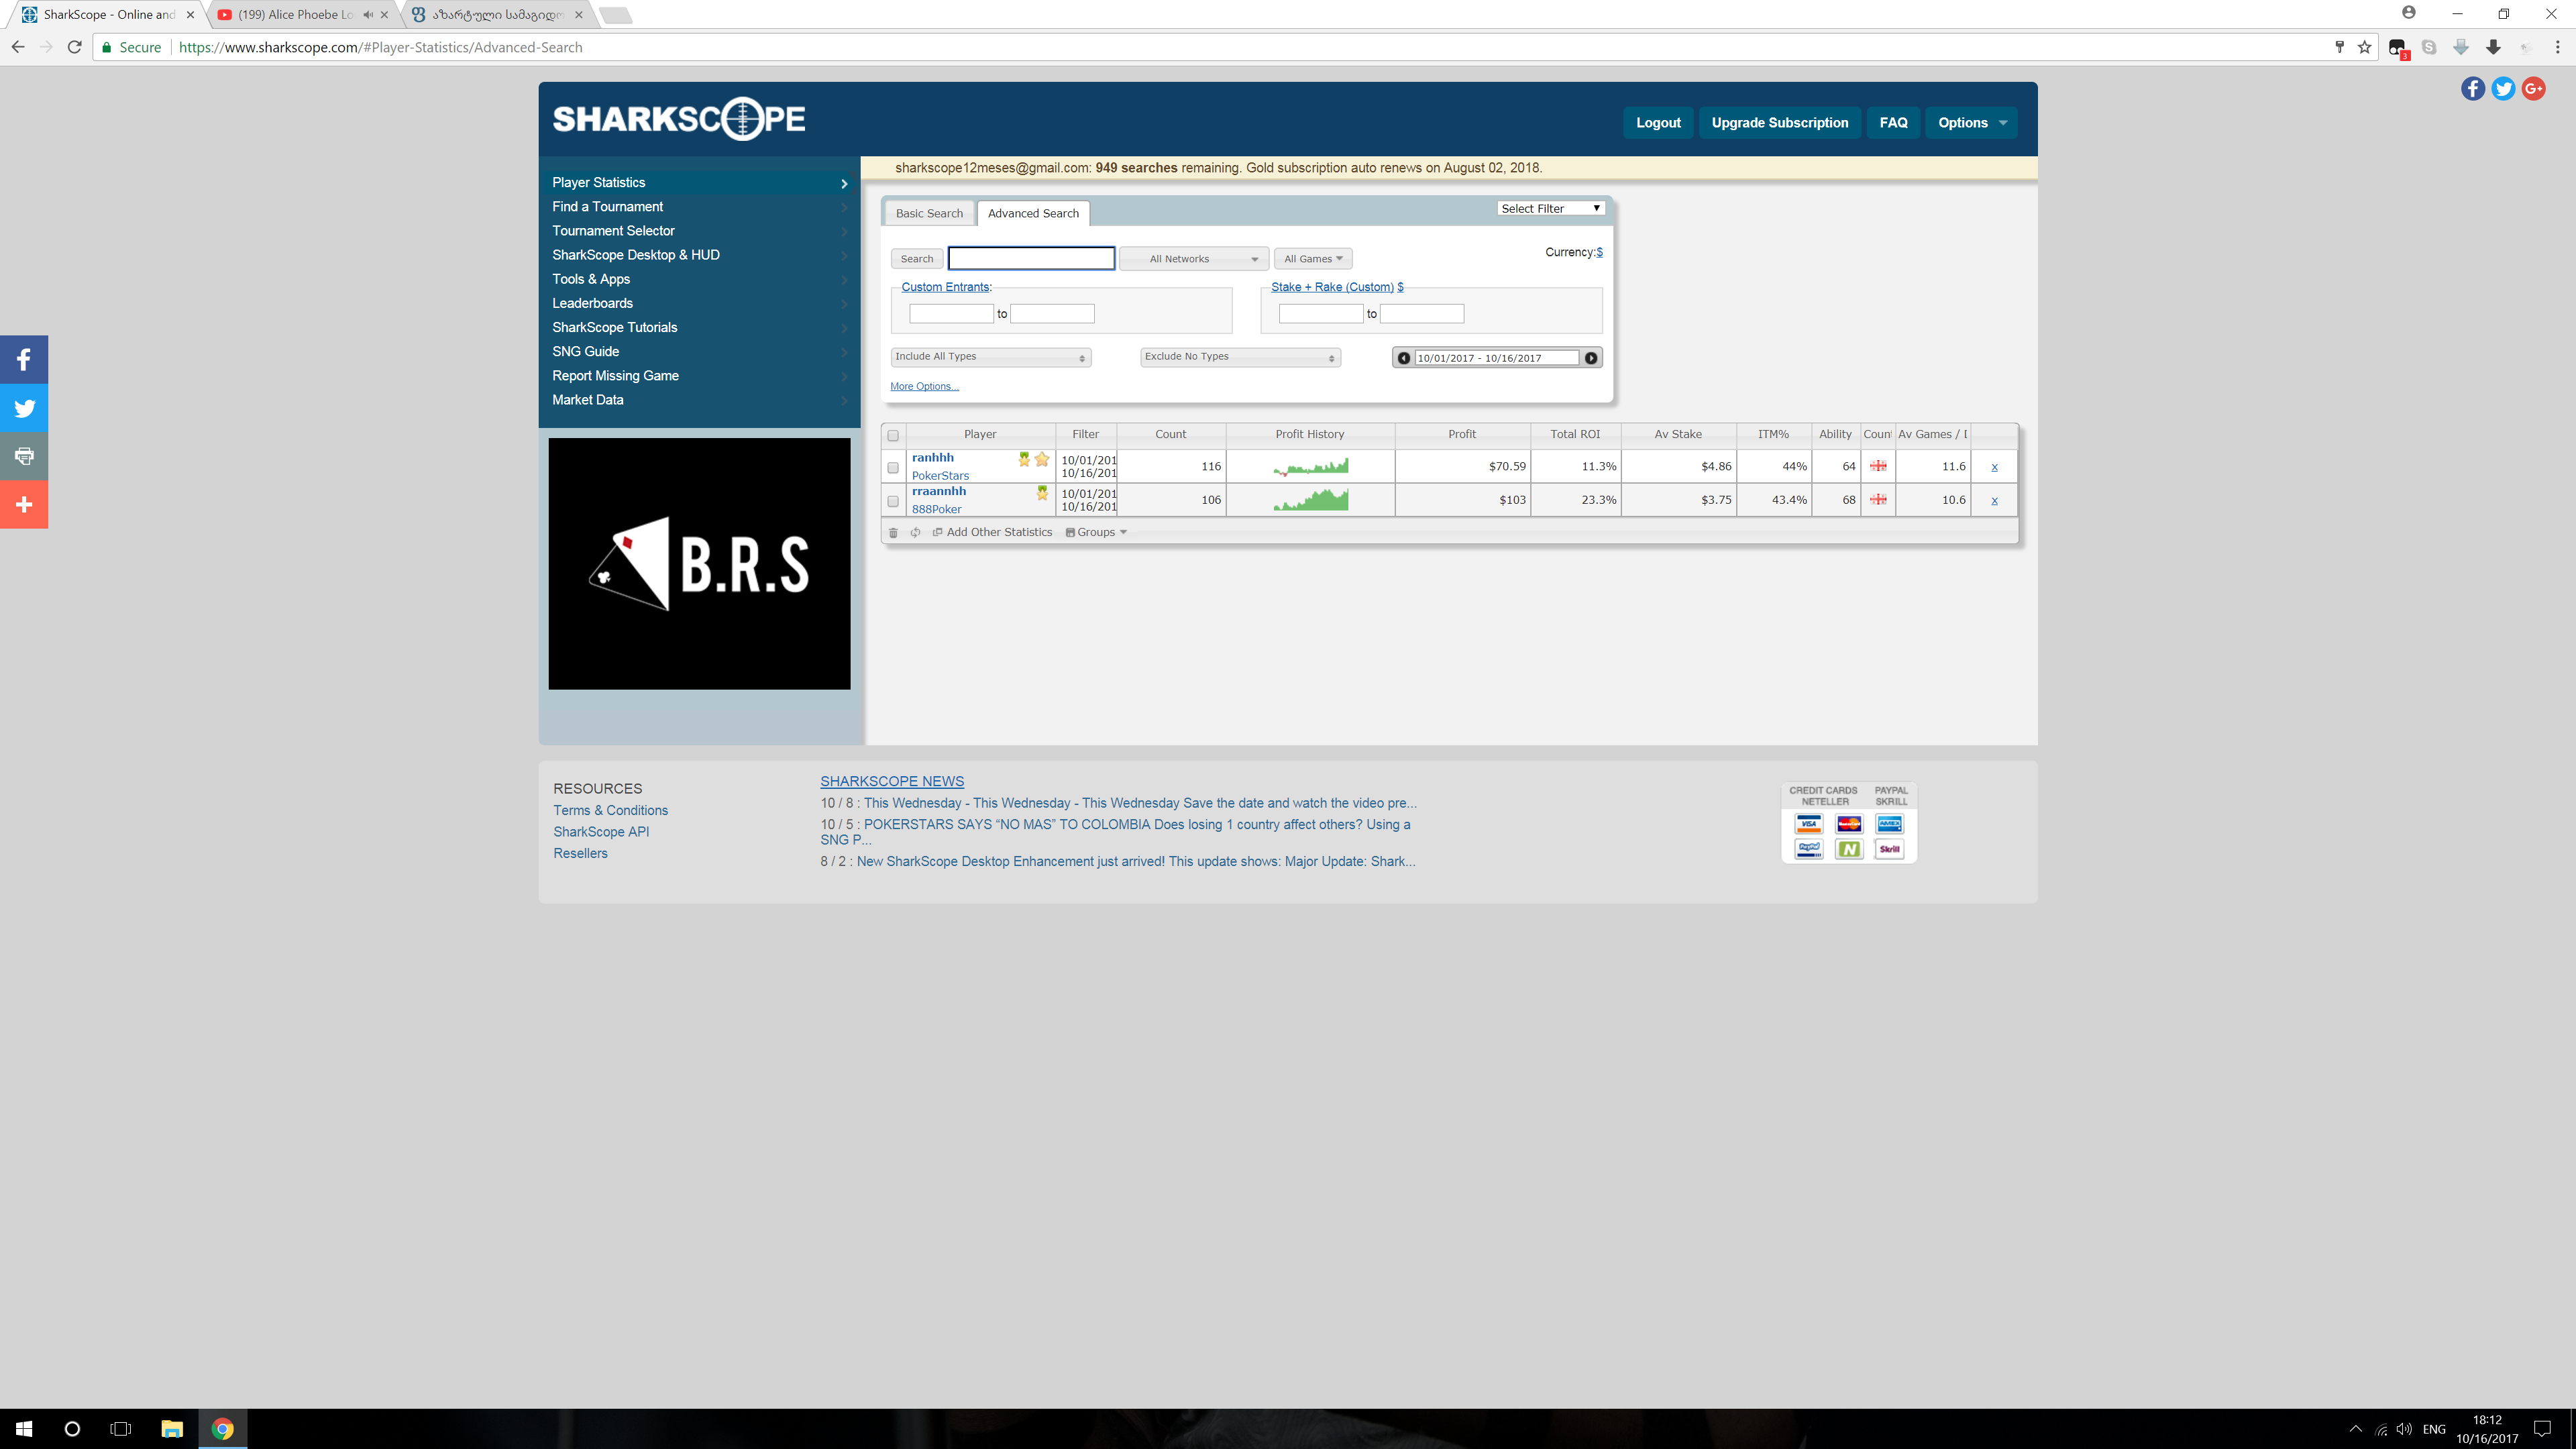Open the Leaderboards menu item

pyautogui.click(x=592, y=303)
